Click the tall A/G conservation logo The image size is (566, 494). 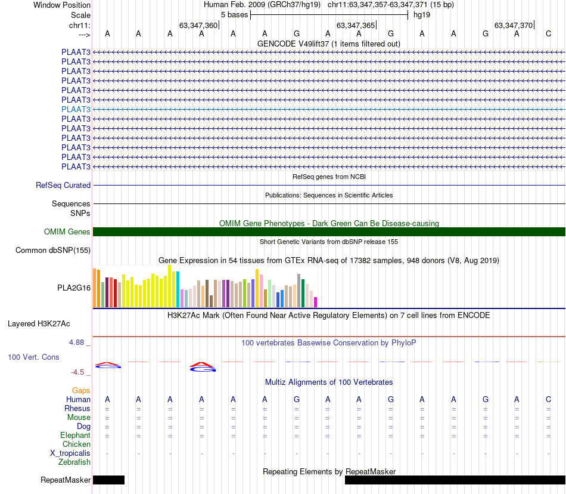[203, 366]
